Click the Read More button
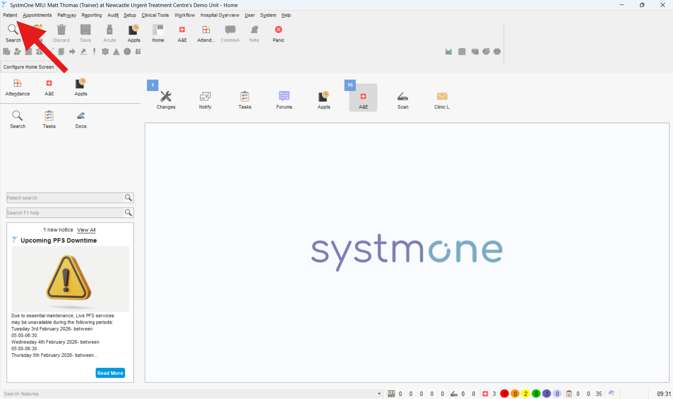This screenshot has height=399, width=673. pos(110,373)
